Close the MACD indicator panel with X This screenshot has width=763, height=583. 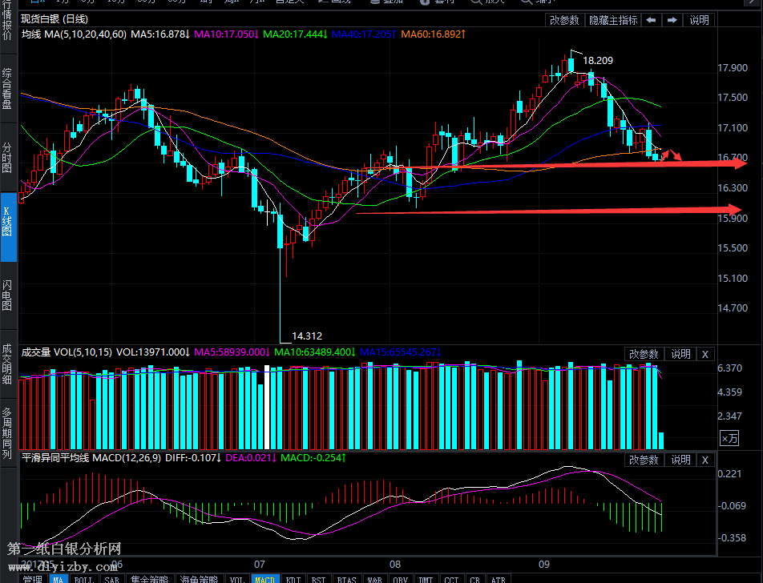pos(705,460)
